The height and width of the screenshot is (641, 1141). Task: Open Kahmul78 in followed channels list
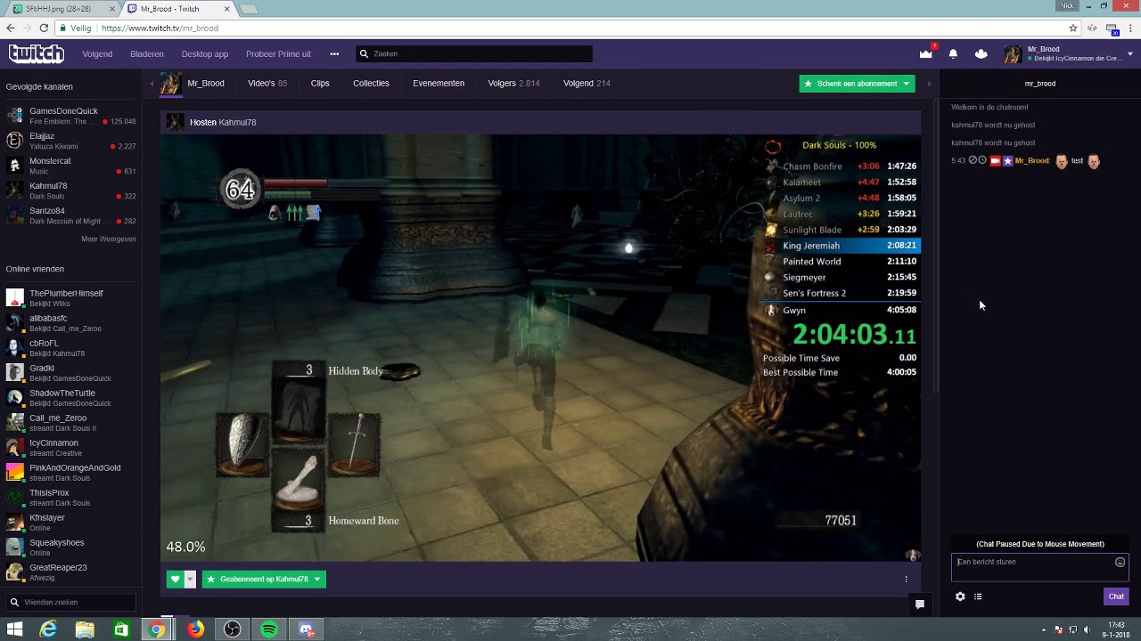click(71, 191)
